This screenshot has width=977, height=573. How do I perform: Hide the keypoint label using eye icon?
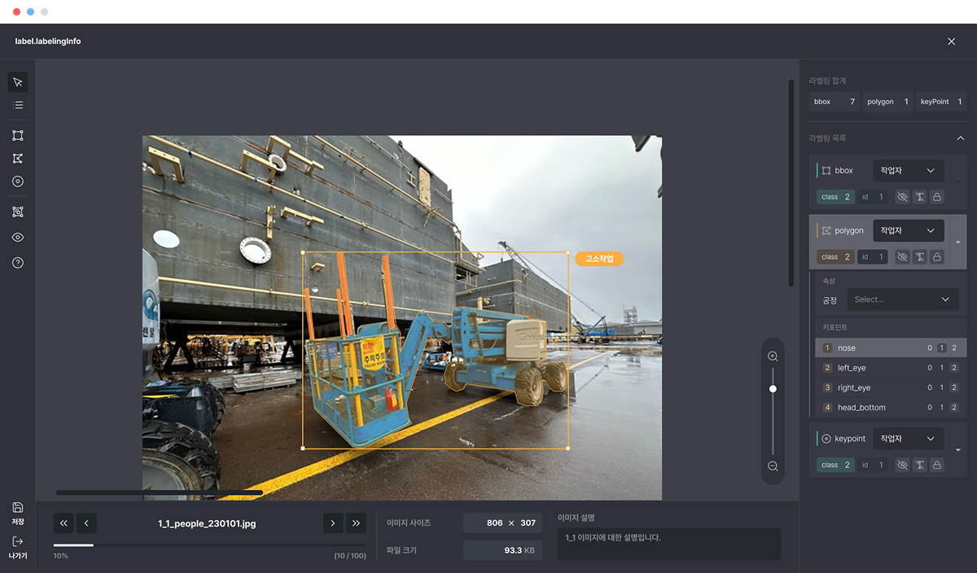pos(902,465)
